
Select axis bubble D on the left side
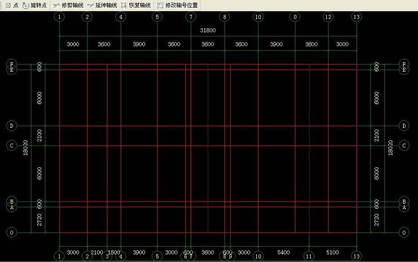11,126
